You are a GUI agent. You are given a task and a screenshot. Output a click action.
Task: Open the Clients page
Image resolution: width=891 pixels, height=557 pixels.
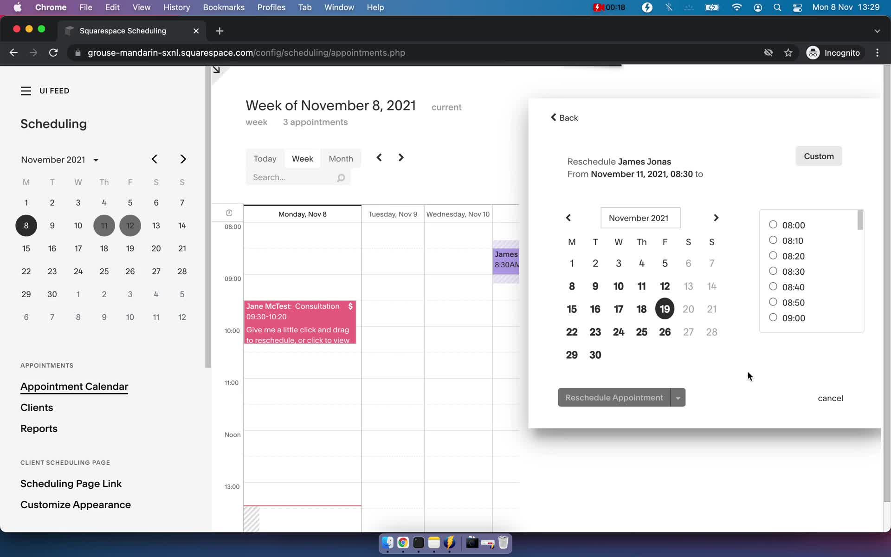pyautogui.click(x=37, y=408)
